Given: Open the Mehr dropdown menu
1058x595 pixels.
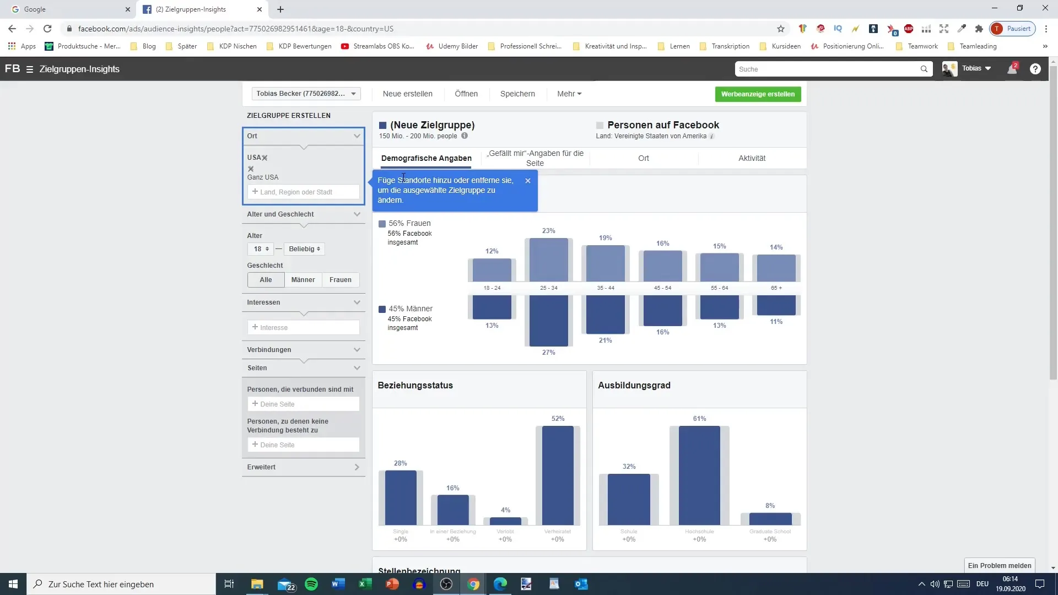Looking at the screenshot, I should tap(569, 94).
